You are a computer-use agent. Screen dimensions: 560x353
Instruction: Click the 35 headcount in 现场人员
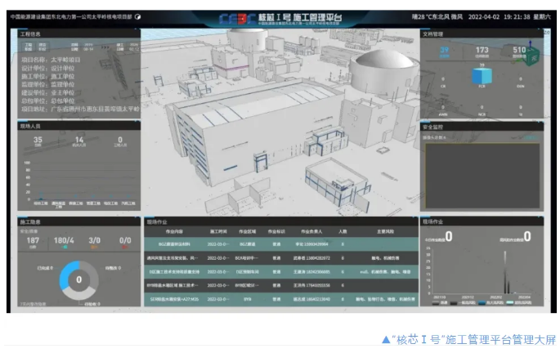38,141
